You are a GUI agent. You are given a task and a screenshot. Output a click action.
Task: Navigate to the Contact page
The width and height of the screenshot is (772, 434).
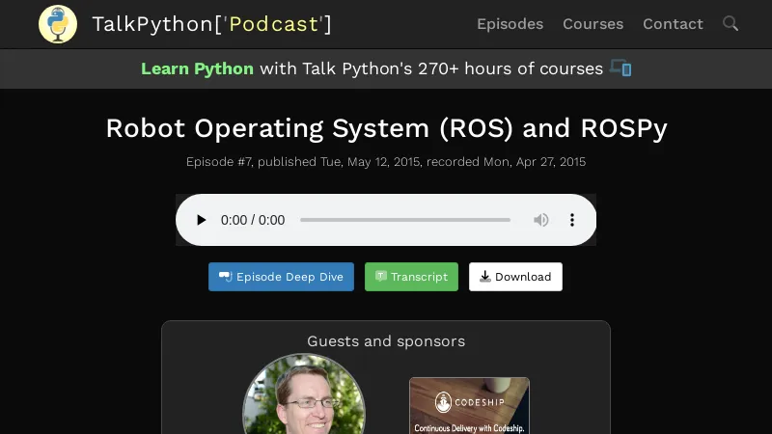pos(673,24)
